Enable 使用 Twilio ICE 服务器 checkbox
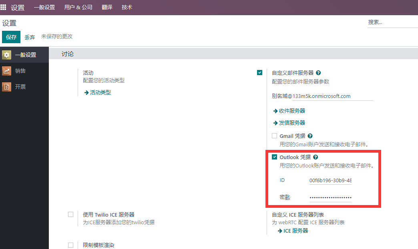Viewport: 418px width, 249px height. click(70, 214)
